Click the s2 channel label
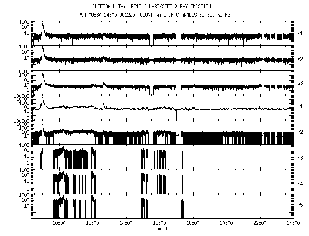309x236 pixels. click(300, 58)
